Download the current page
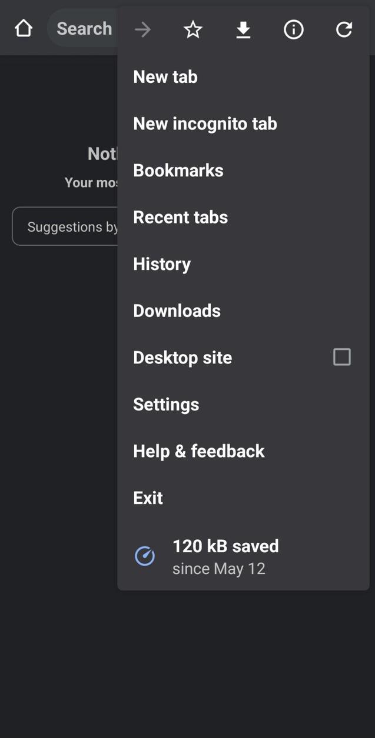This screenshot has height=738, width=375. coord(243,29)
